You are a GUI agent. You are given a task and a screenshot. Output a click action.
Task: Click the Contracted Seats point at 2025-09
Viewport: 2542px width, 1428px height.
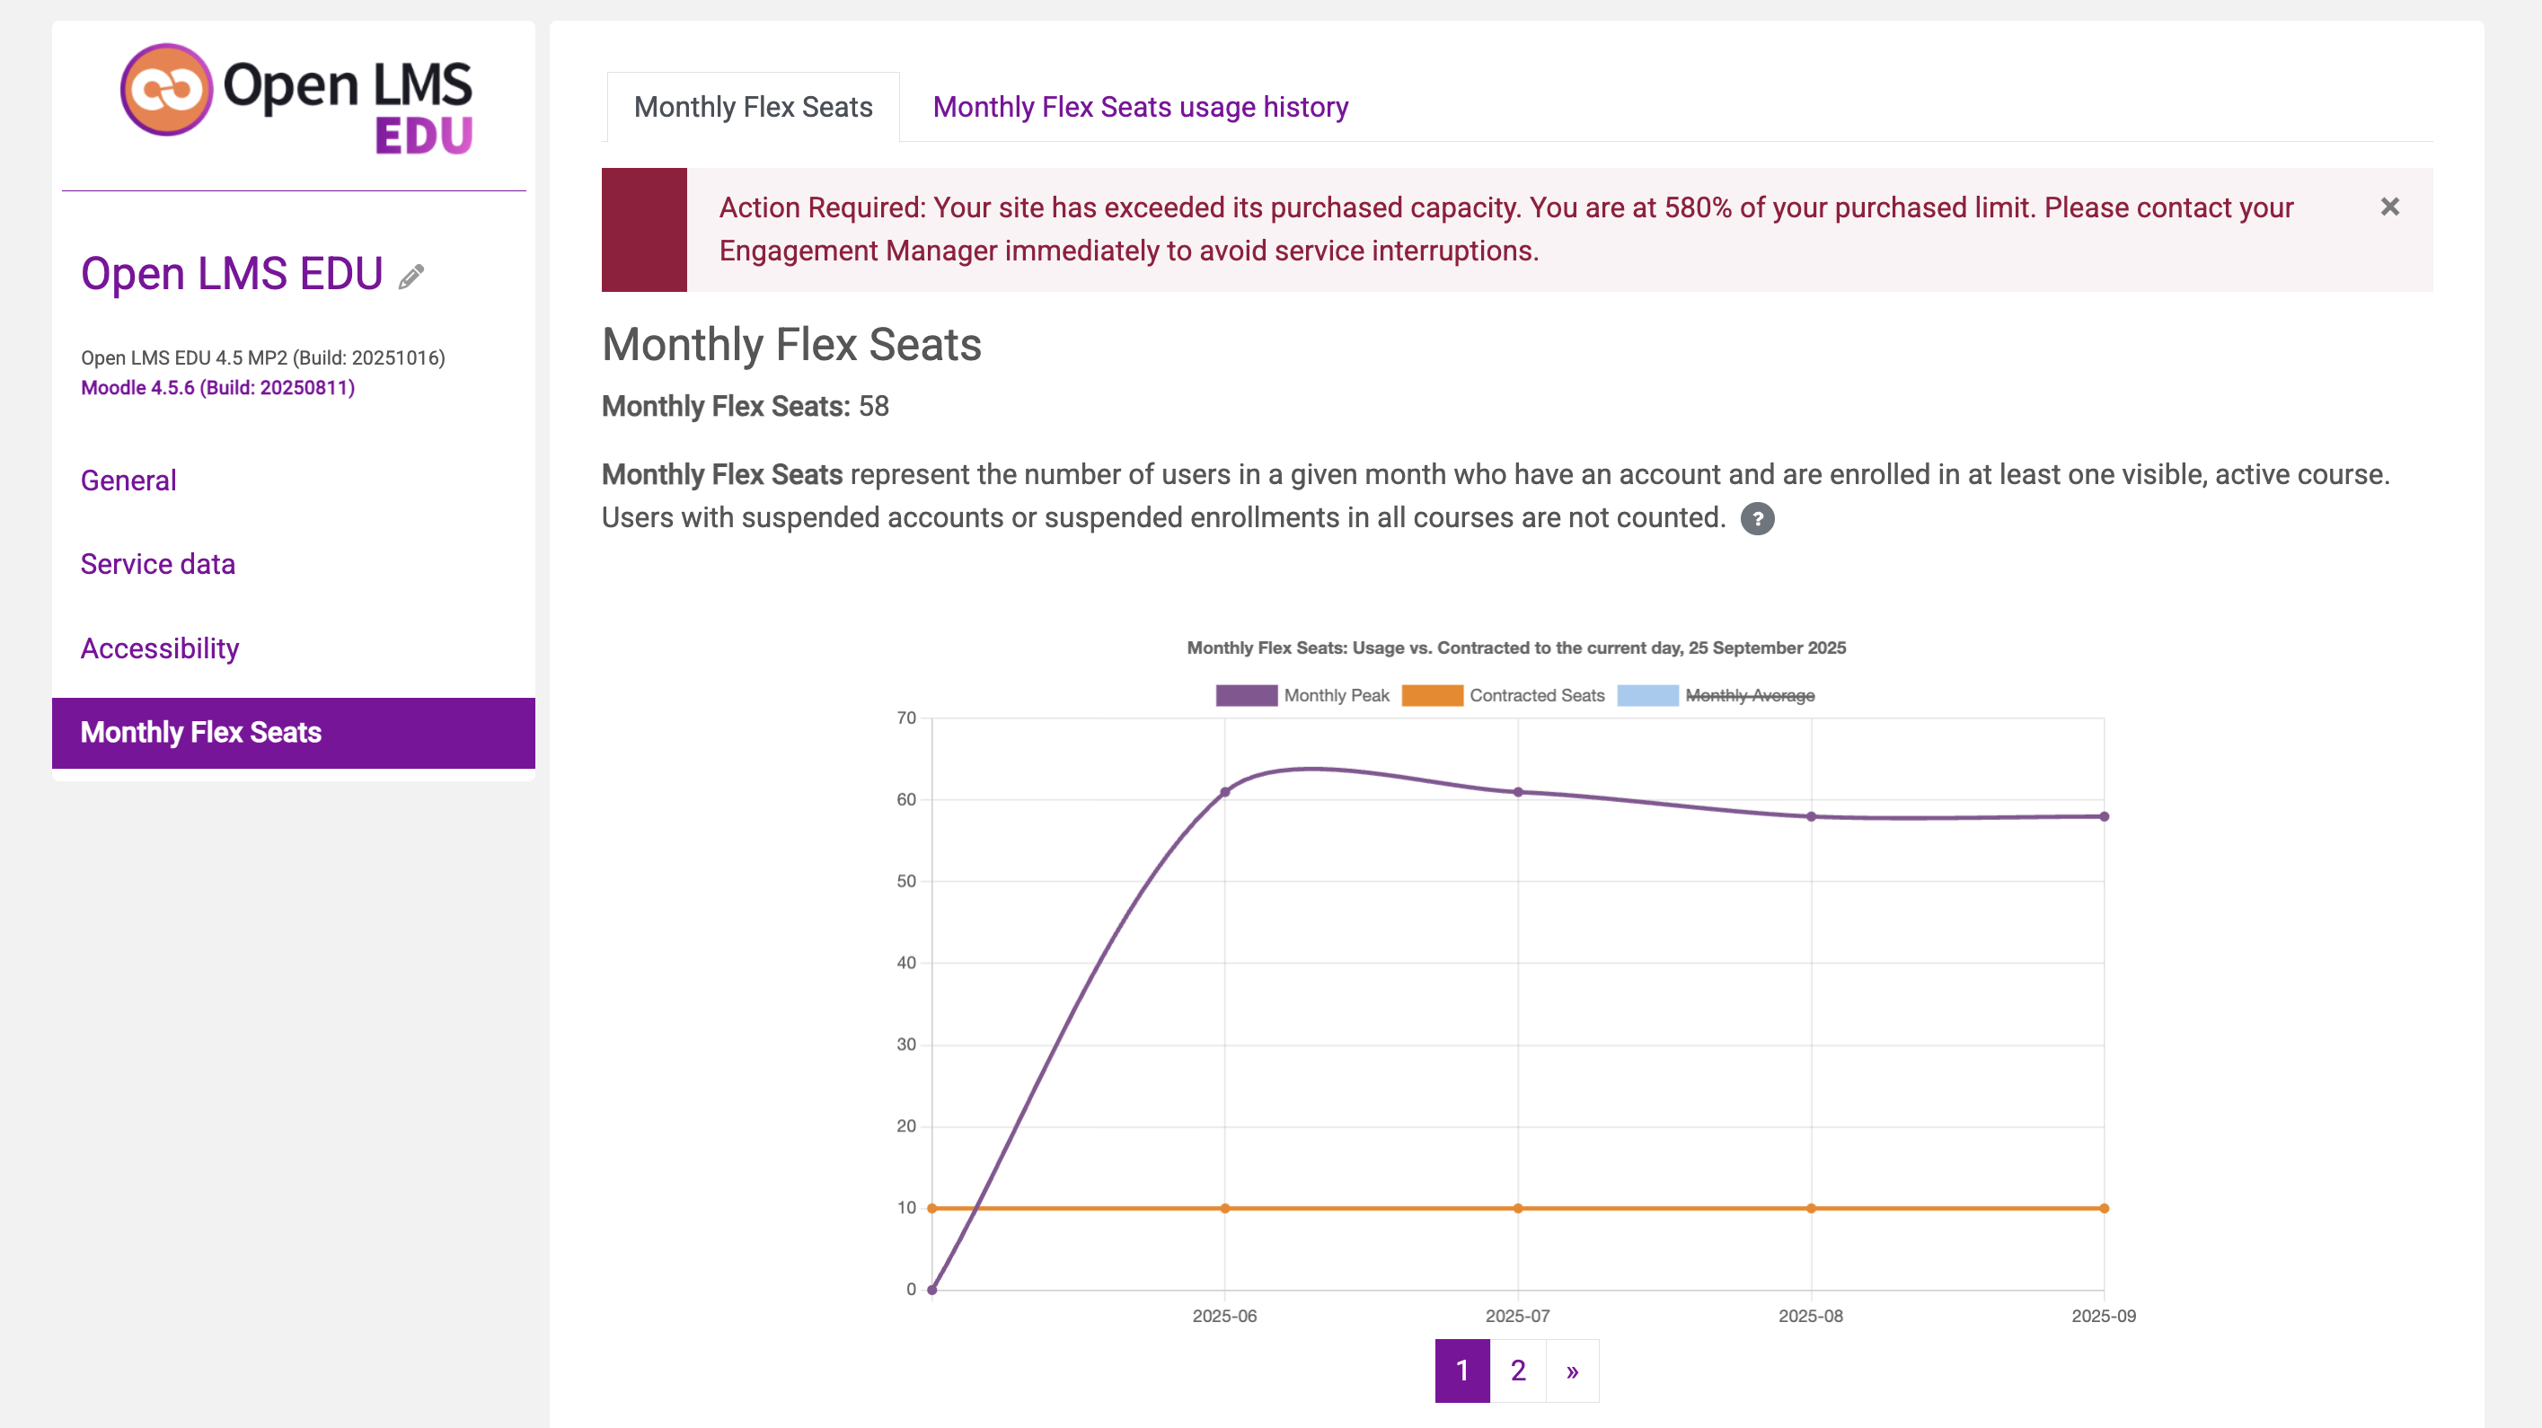[2104, 1208]
